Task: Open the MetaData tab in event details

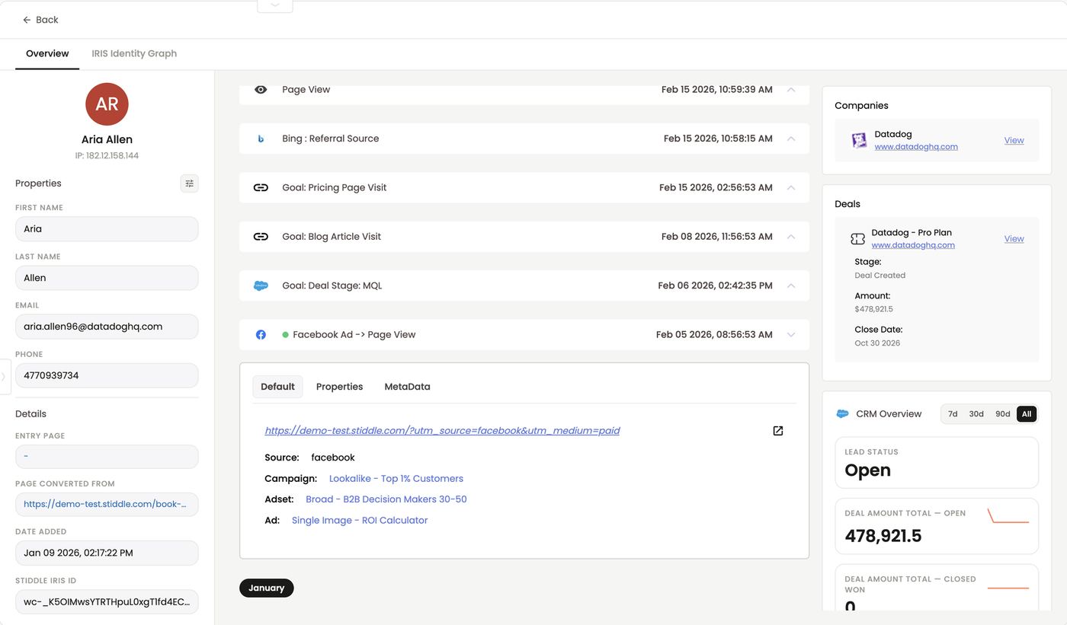Action: tap(407, 387)
